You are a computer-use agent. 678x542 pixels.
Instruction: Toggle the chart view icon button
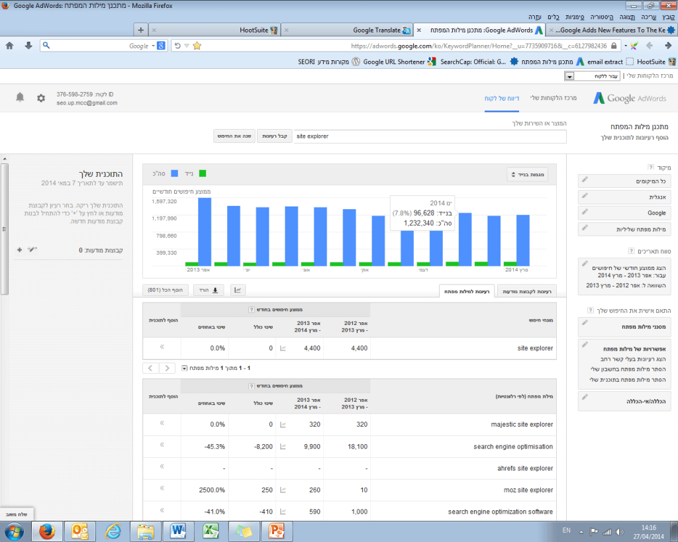[238, 290]
